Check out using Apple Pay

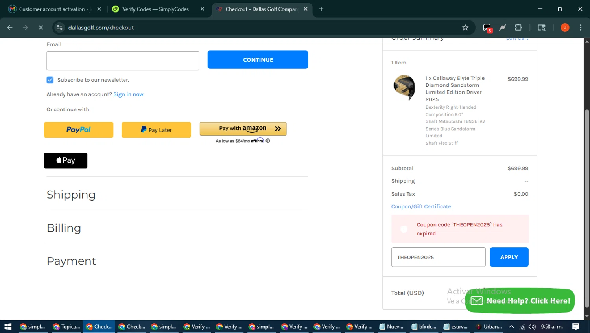[x=66, y=160]
